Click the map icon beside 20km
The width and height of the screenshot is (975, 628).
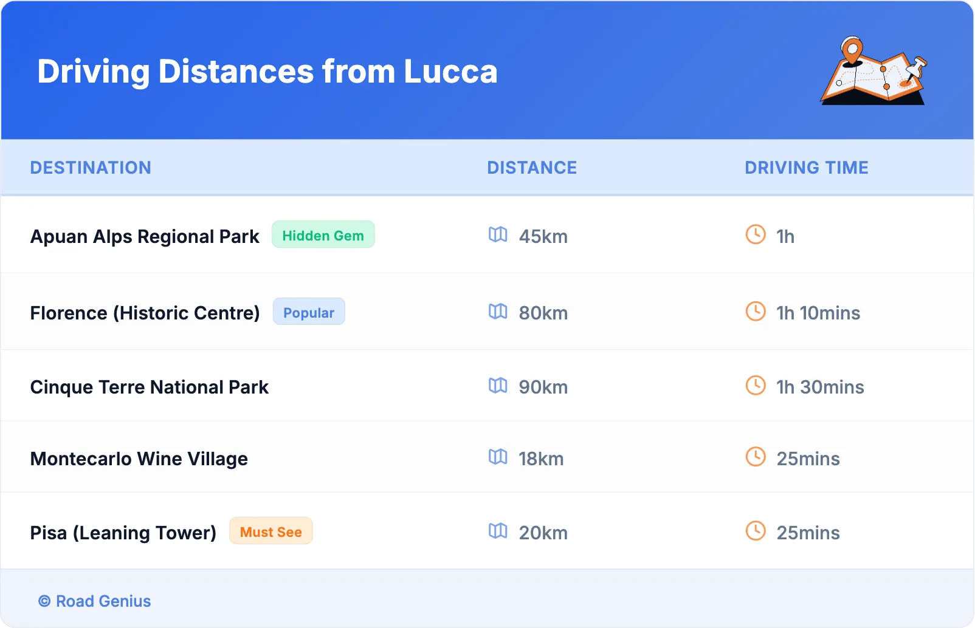(x=498, y=531)
